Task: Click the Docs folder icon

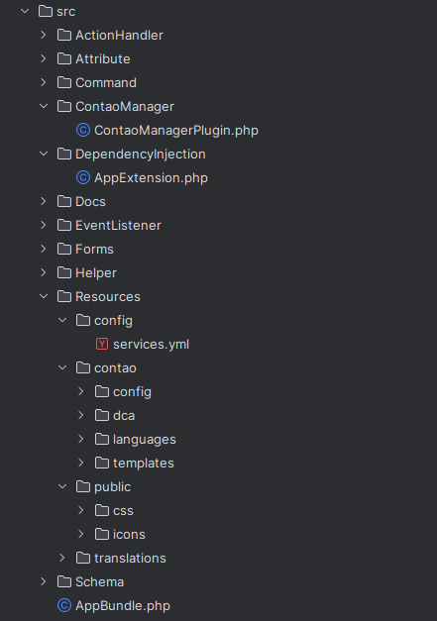Action: click(64, 201)
